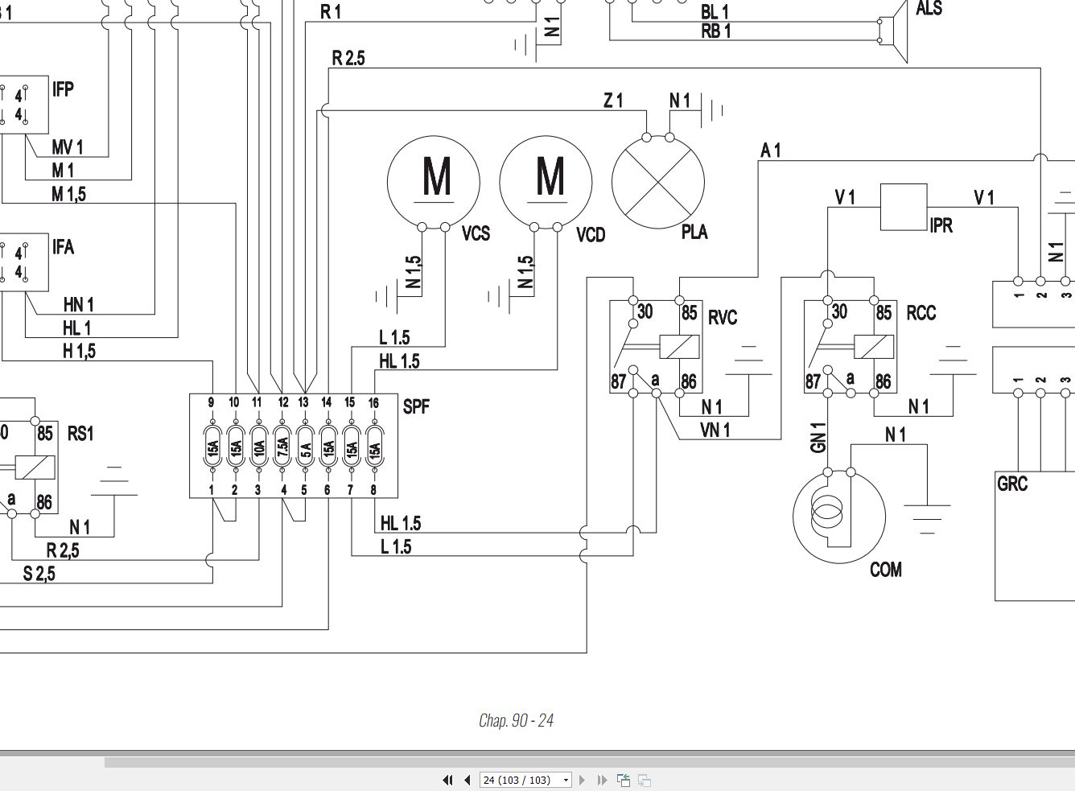Click the COM compressor coil symbol
The image size is (1075, 791).
click(x=839, y=515)
